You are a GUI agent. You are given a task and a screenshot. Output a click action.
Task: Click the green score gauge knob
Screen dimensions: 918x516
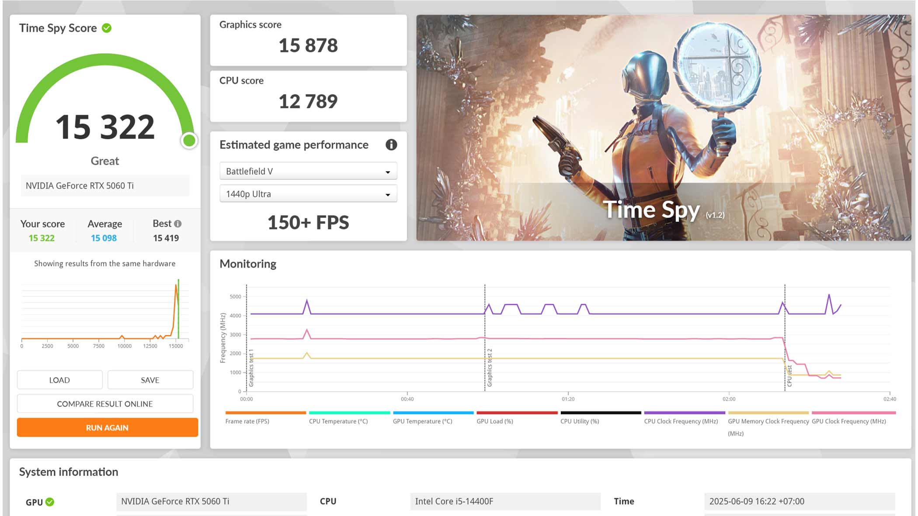point(189,141)
